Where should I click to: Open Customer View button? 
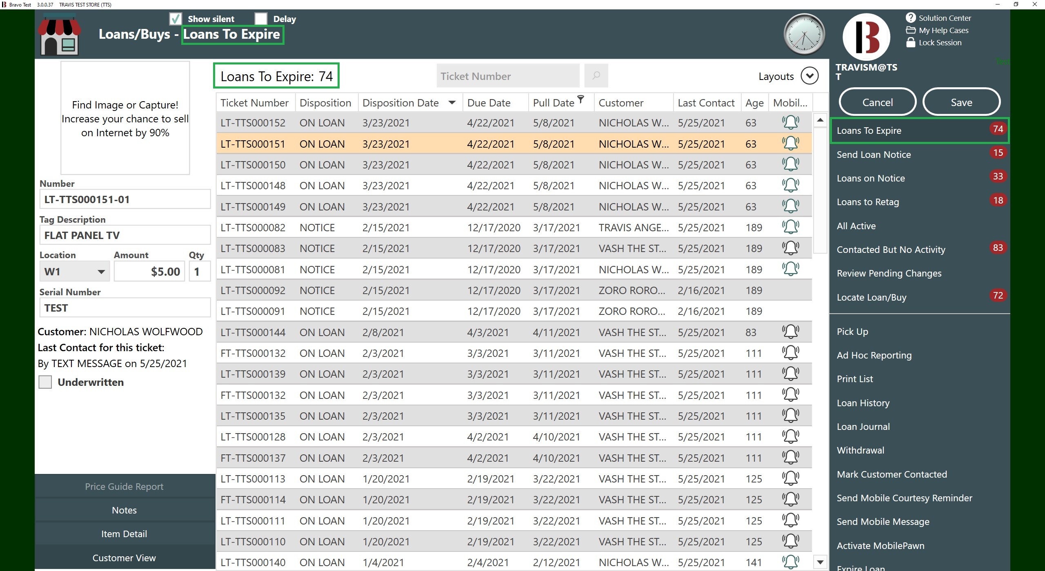point(125,558)
